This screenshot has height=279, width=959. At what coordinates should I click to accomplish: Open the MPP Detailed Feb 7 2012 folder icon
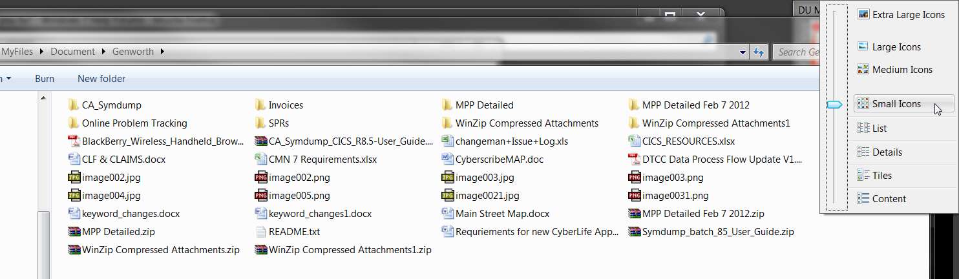click(x=633, y=105)
